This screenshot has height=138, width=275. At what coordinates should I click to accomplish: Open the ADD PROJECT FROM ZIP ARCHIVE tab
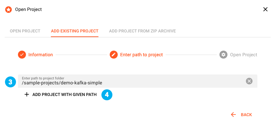pos(142,31)
